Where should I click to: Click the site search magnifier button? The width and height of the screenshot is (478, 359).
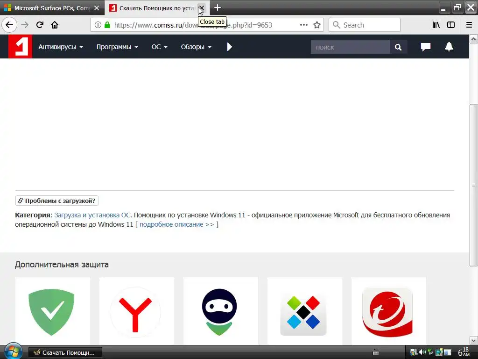tap(398, 47)
